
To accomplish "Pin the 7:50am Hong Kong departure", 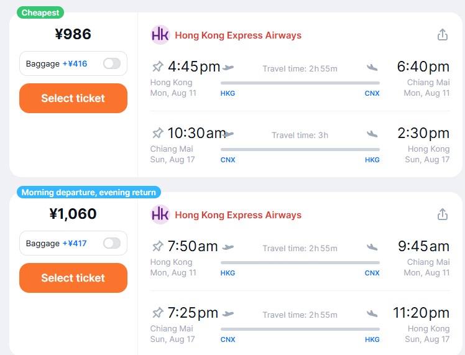I will pos(157,246).
